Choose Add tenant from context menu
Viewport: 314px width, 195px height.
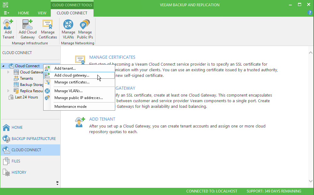79,68
